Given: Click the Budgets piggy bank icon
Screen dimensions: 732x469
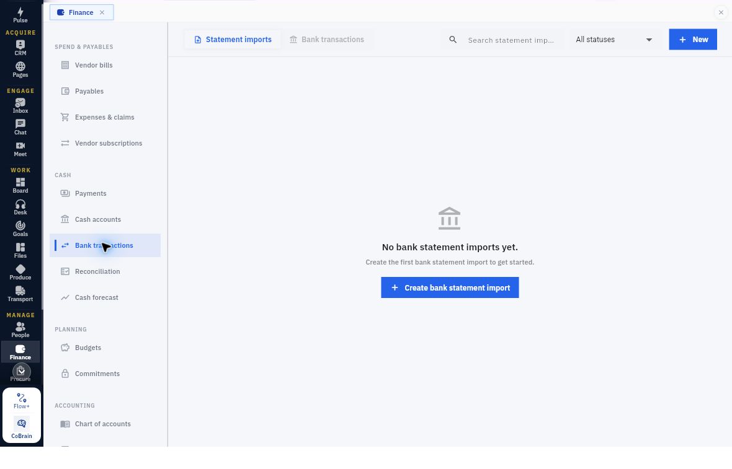Looking at the screenshot, I should click(x=65, y=348).
